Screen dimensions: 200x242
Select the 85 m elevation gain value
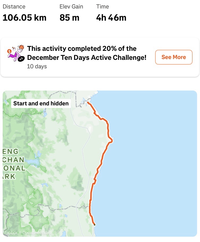(70, 18)
